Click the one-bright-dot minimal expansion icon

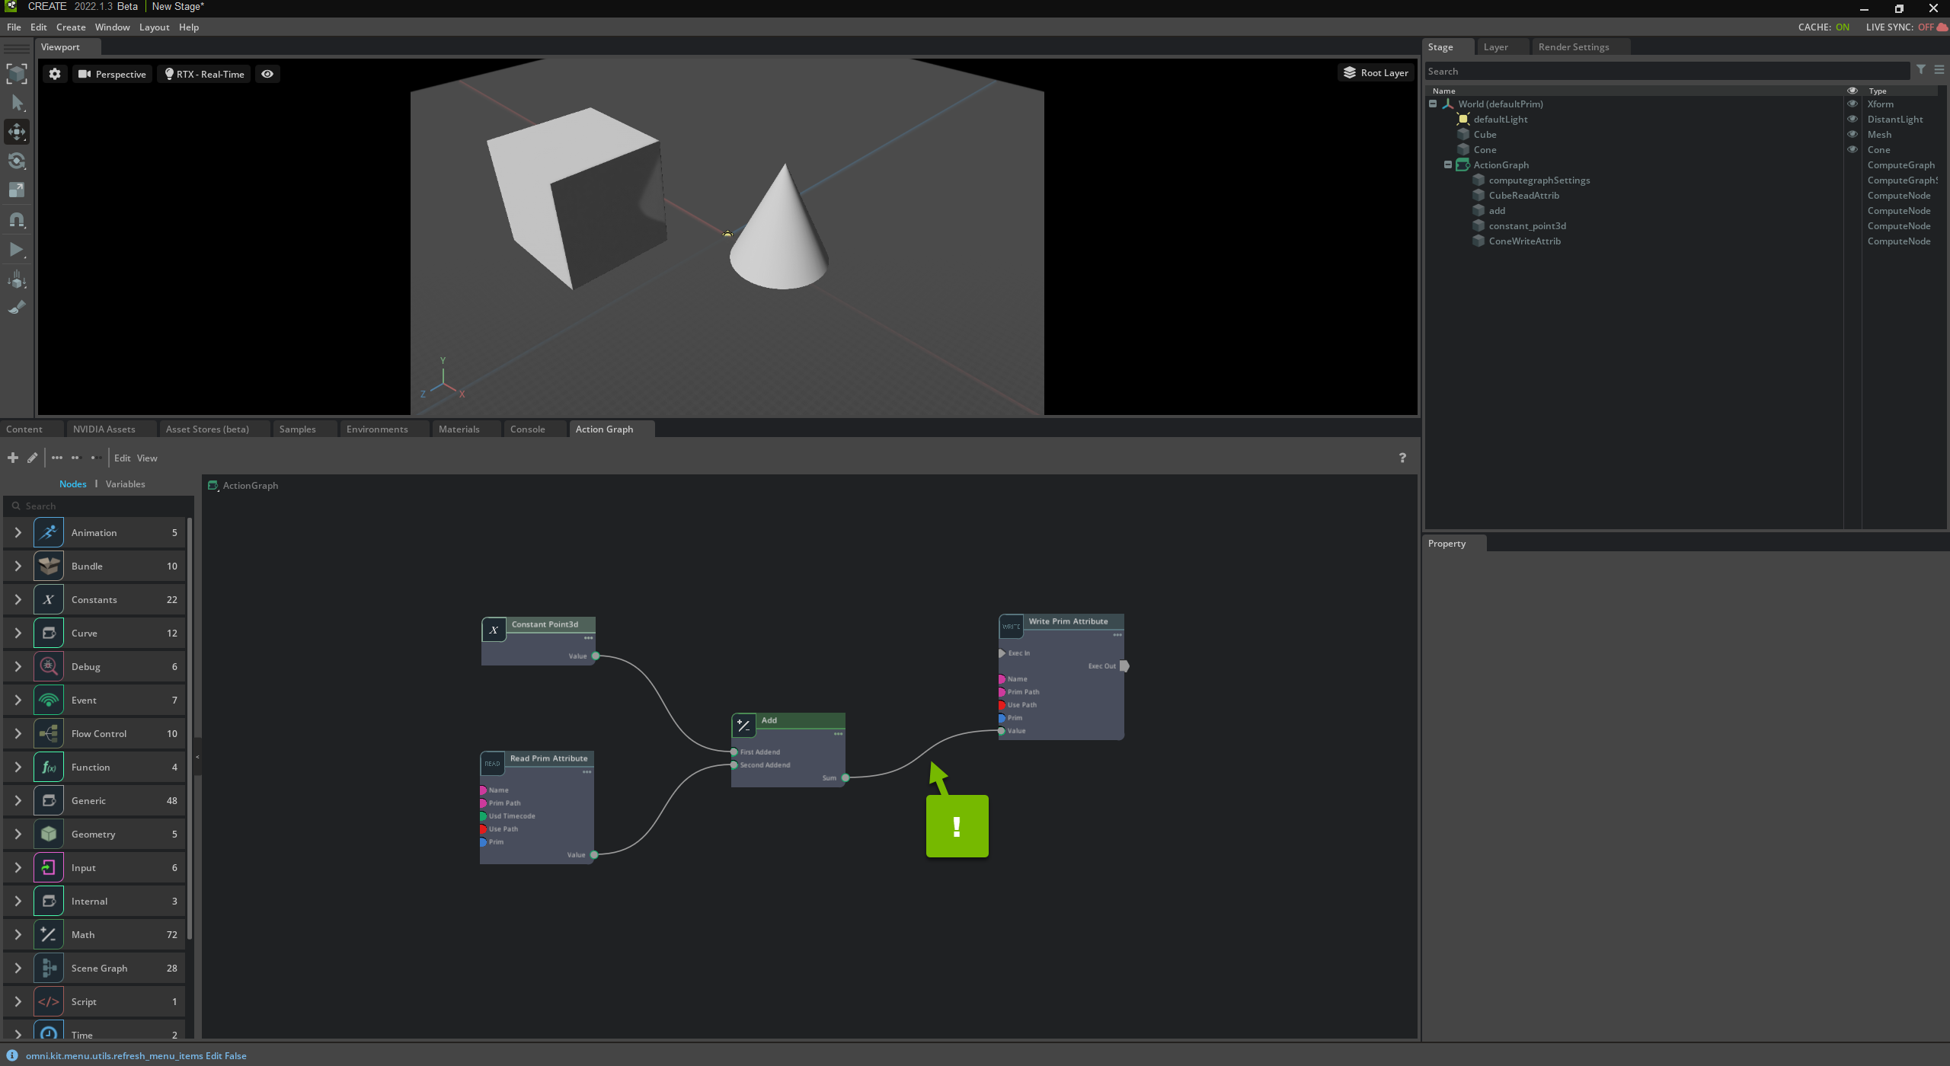pyautogui.click(x=96, y=458)
